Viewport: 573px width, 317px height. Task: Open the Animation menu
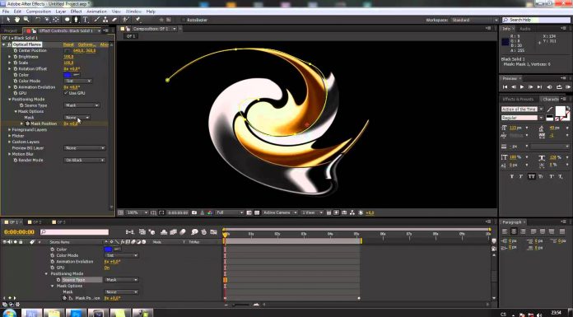click(96, 12)
